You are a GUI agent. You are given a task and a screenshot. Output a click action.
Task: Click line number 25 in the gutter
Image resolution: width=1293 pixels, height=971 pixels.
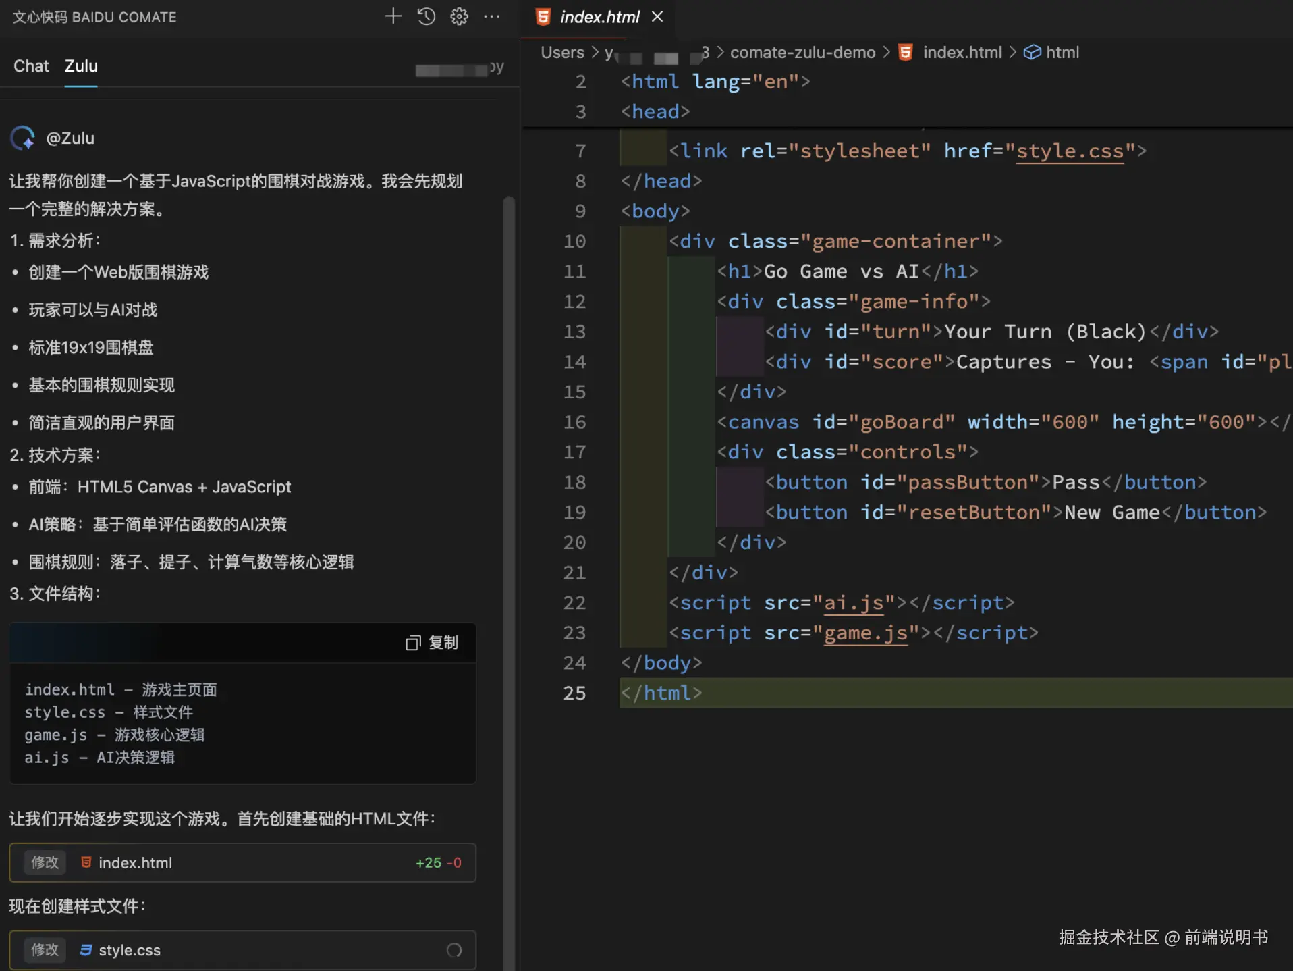coord(574,693)
